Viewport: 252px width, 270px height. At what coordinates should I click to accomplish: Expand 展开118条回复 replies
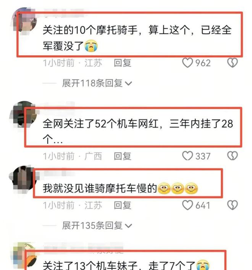point(97,83)
